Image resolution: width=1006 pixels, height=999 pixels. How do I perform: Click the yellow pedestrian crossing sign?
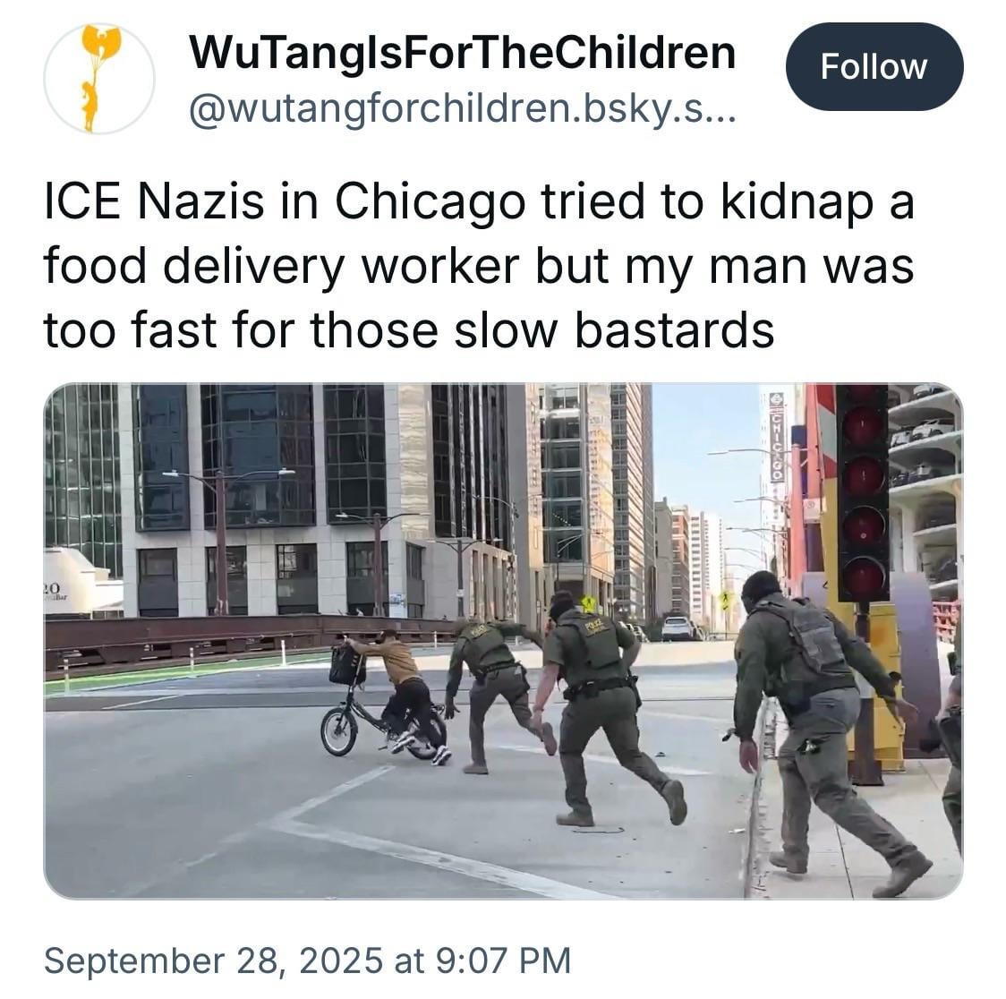point(588,603)
